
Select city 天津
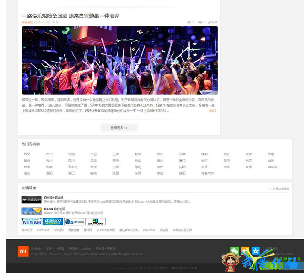coord(182,154)
